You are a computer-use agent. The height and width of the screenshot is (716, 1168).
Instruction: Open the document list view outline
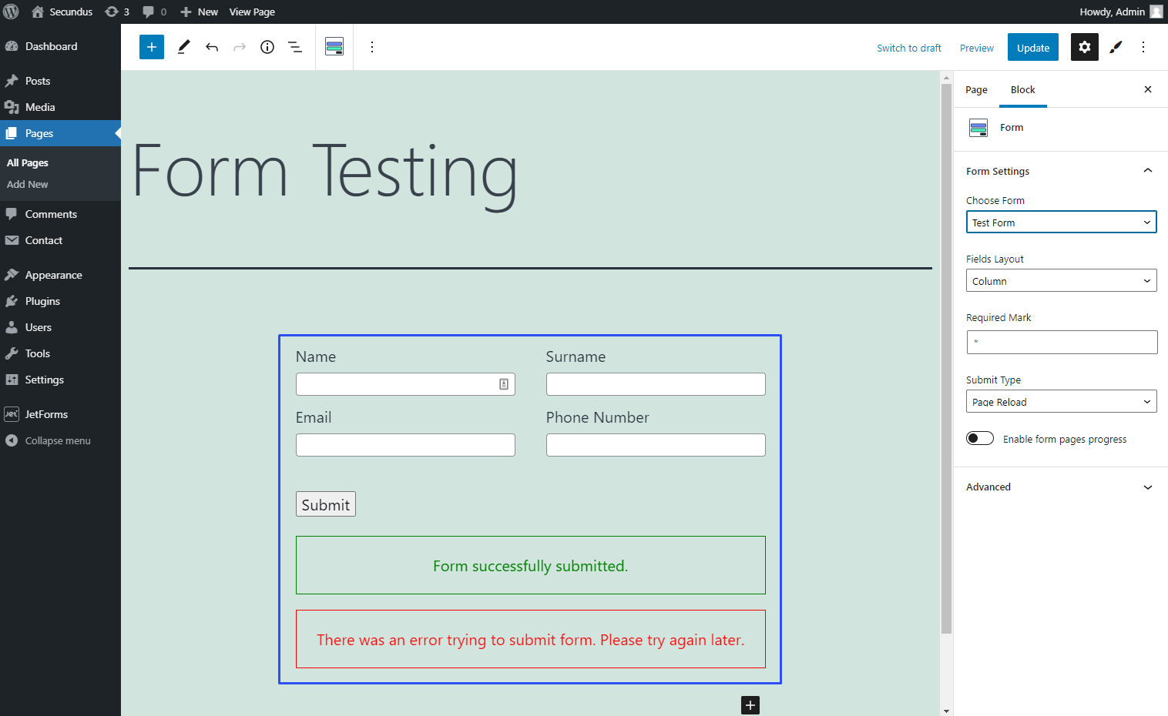pos(295,47)
